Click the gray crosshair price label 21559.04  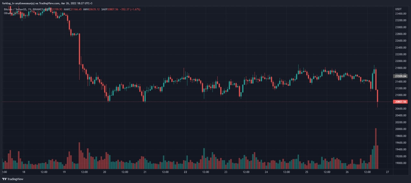tap(400, 76)
